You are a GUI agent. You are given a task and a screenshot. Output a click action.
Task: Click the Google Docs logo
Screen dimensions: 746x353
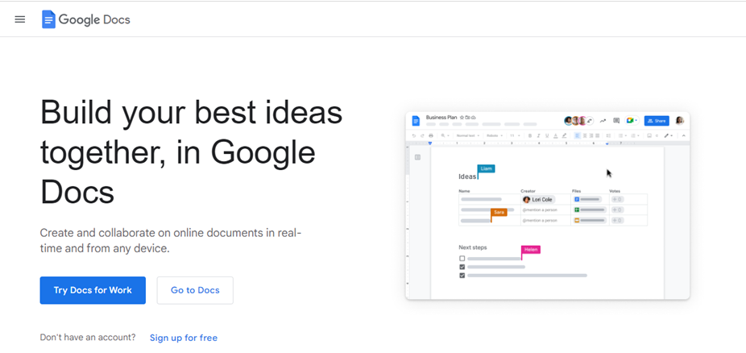coord(86,19)
